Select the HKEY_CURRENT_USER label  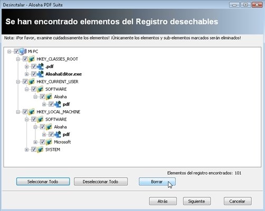[58, 82]
